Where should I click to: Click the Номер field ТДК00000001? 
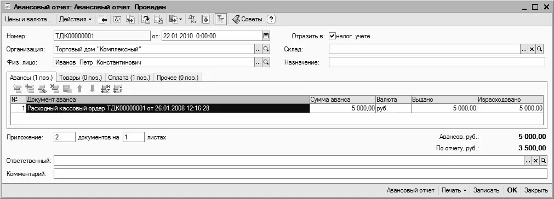coord(102,36)
